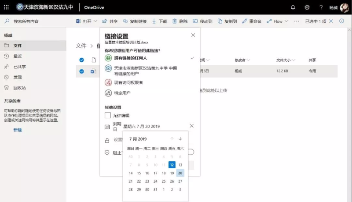Expand the 打开 dropdown menu

tap(95, 21)
